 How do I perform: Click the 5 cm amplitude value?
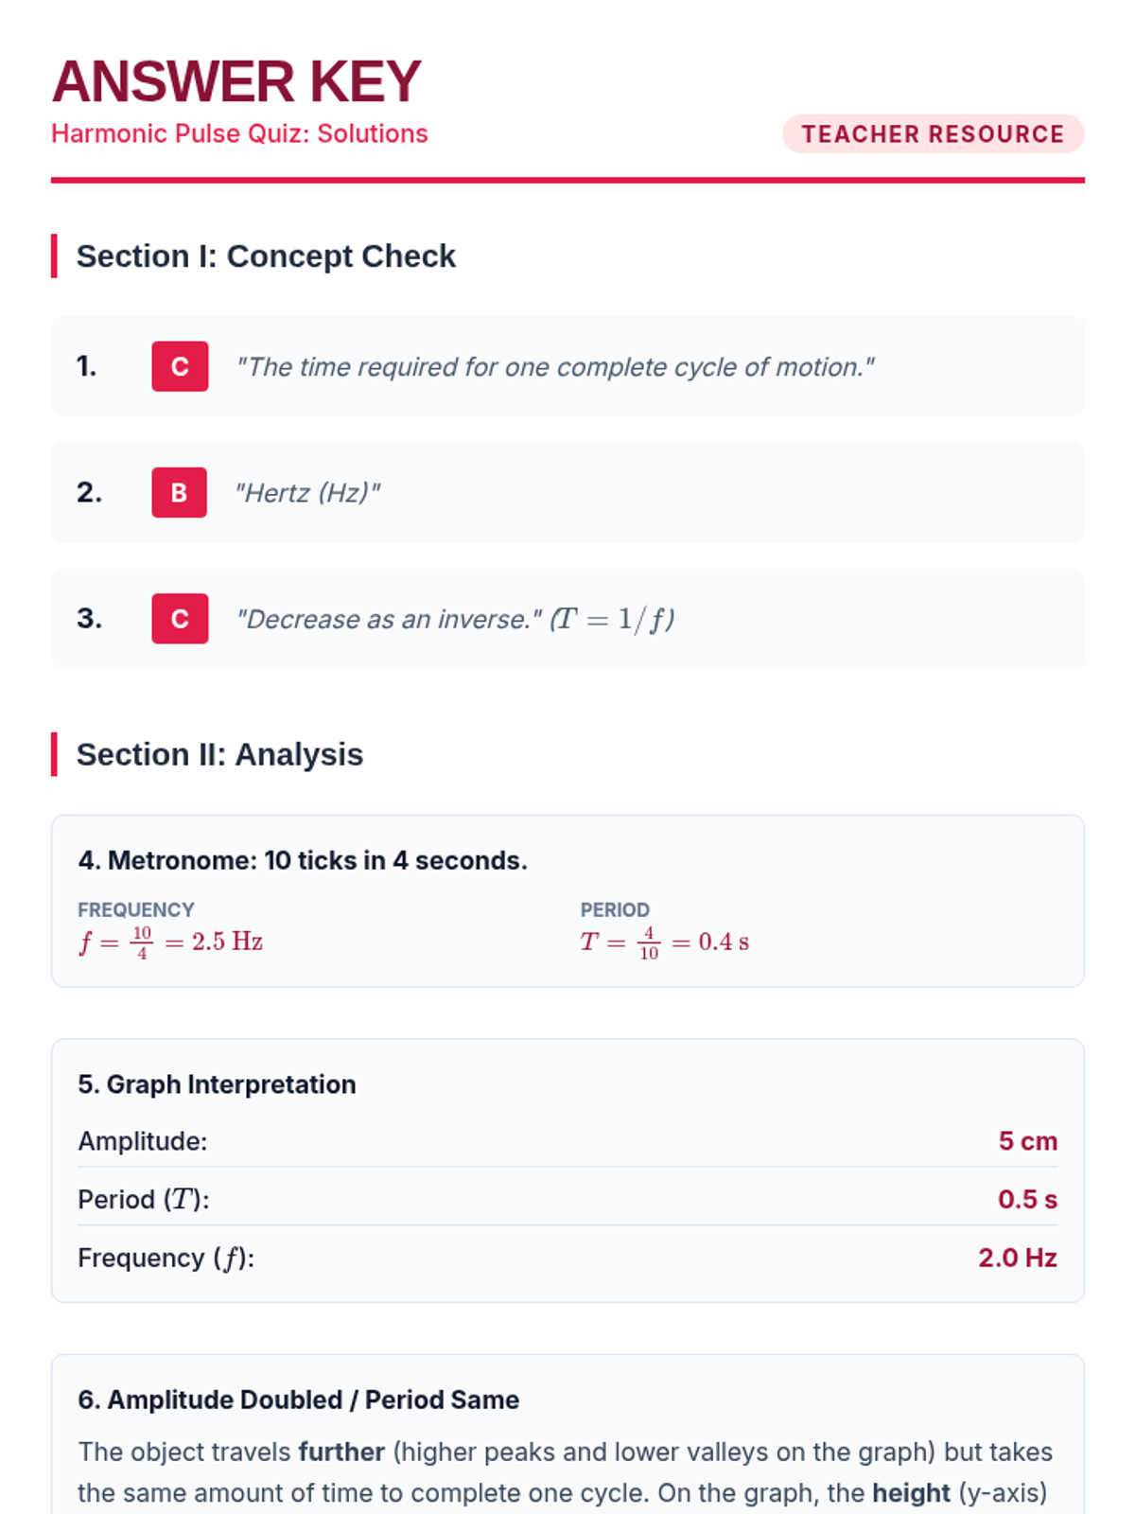click(1027, 1141)
